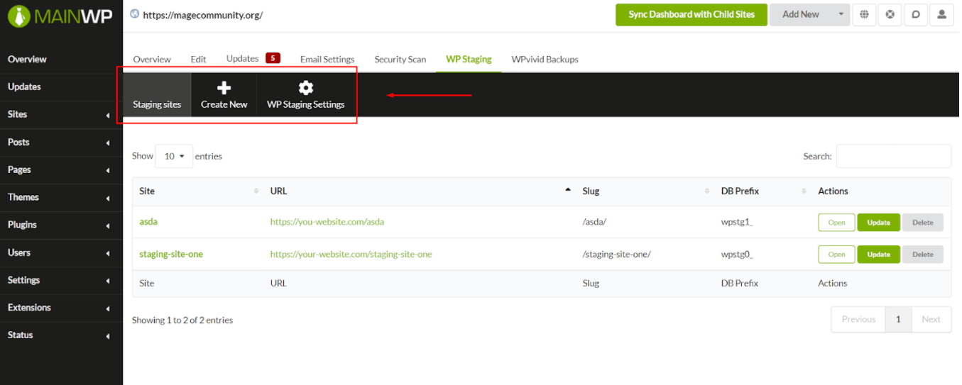Open WP Staging Settings gear icon
Image resolution: width=962 pixels, height=385 pixels.
306,88
